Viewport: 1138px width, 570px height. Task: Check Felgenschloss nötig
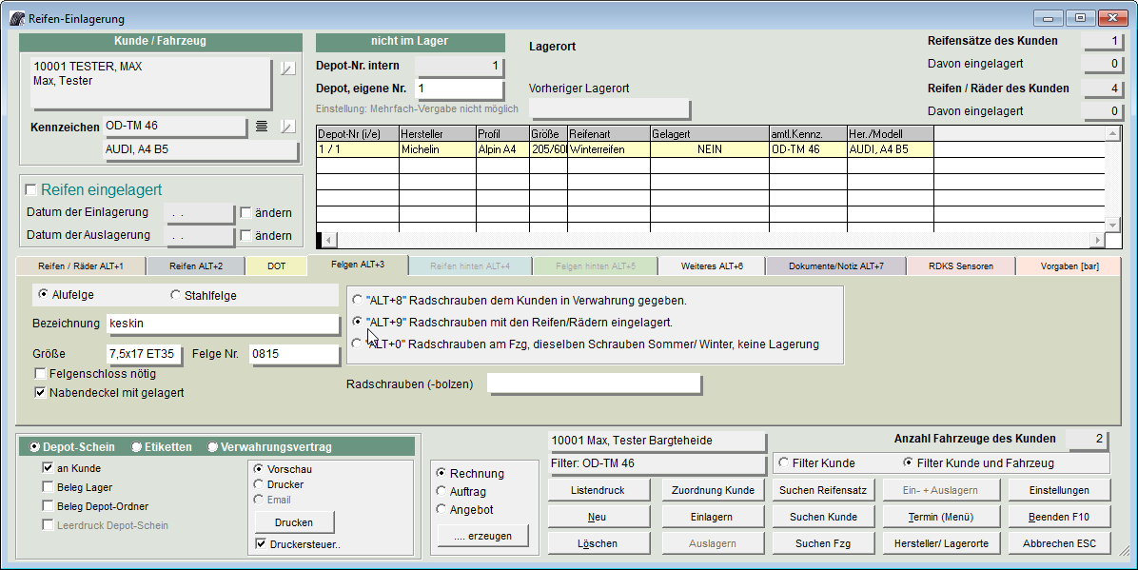coord(41,374)
